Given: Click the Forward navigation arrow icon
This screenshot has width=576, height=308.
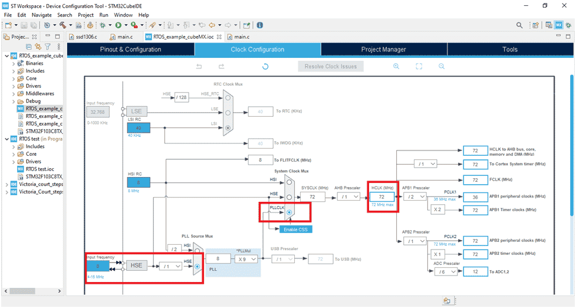Looking at the screenshot, I should [x=228, y=25].
